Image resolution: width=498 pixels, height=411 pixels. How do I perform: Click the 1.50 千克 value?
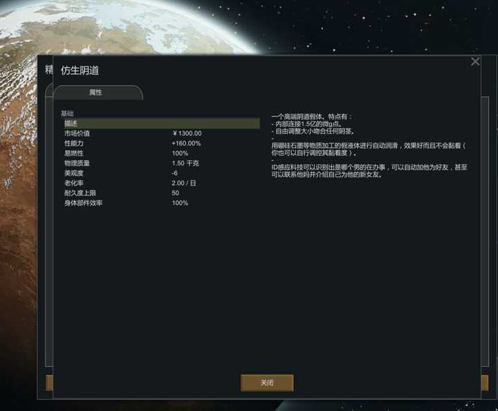tap(185, 163)
